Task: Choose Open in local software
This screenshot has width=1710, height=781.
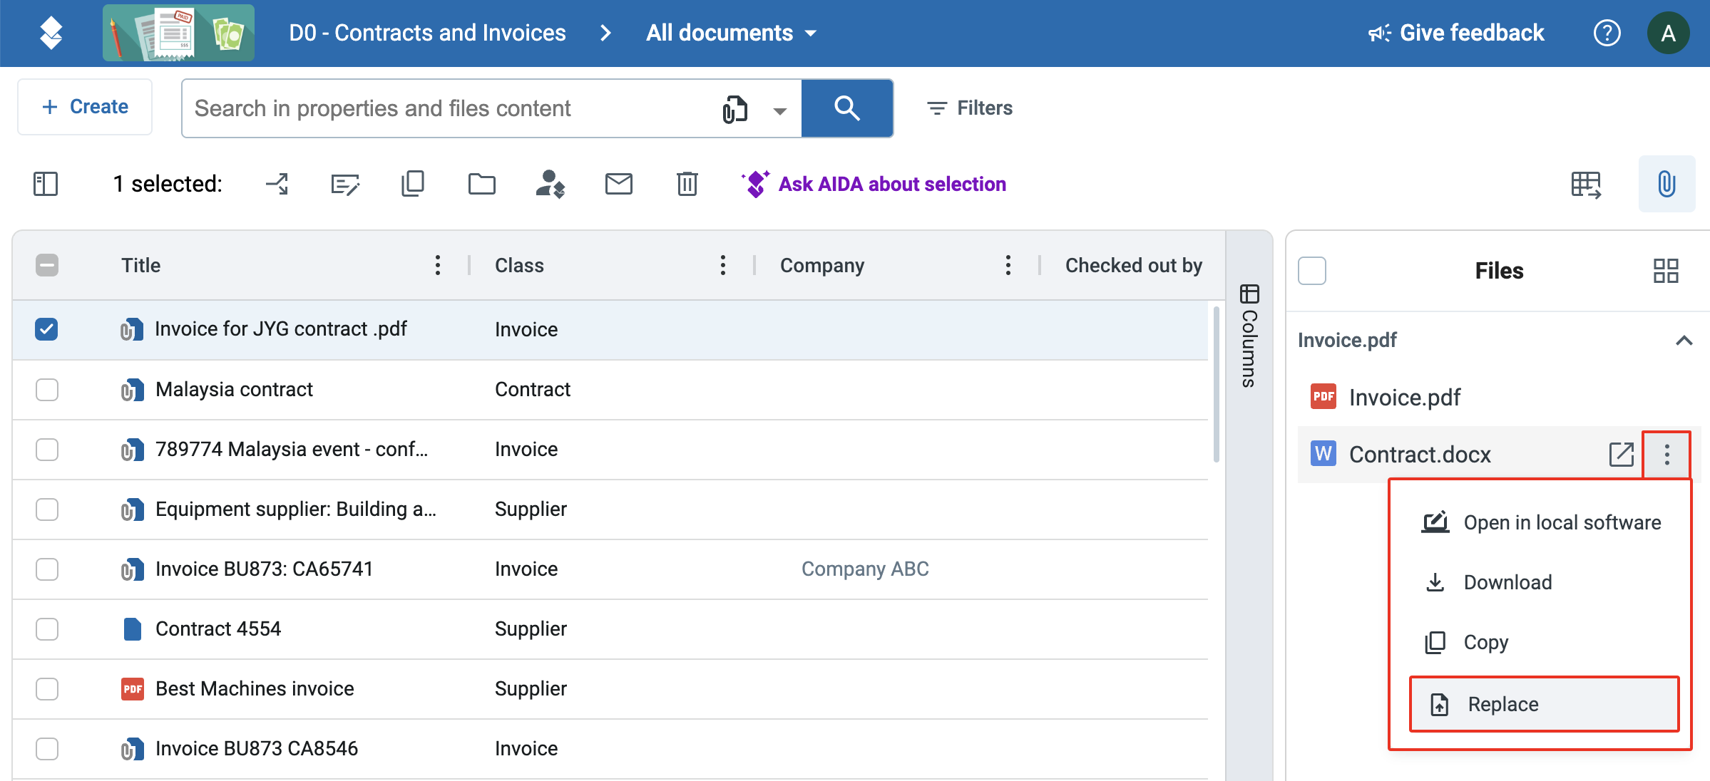Action: 1540,522
